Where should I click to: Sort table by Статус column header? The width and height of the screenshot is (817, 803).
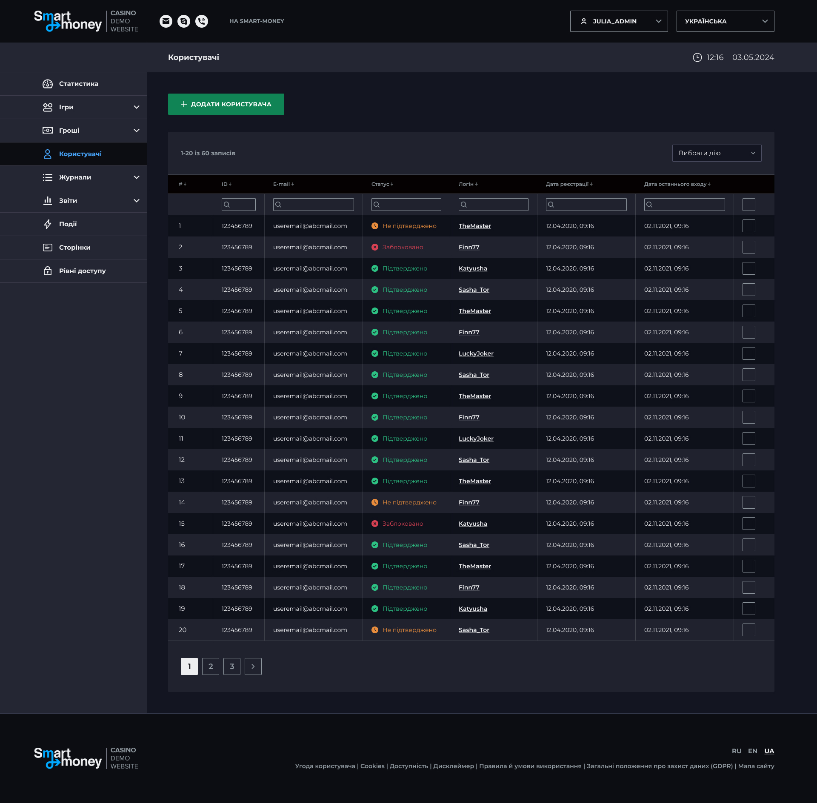382,184
